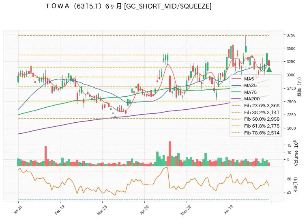Click Fib 61.8% 2,775 legend entry

tap(256, 126)
